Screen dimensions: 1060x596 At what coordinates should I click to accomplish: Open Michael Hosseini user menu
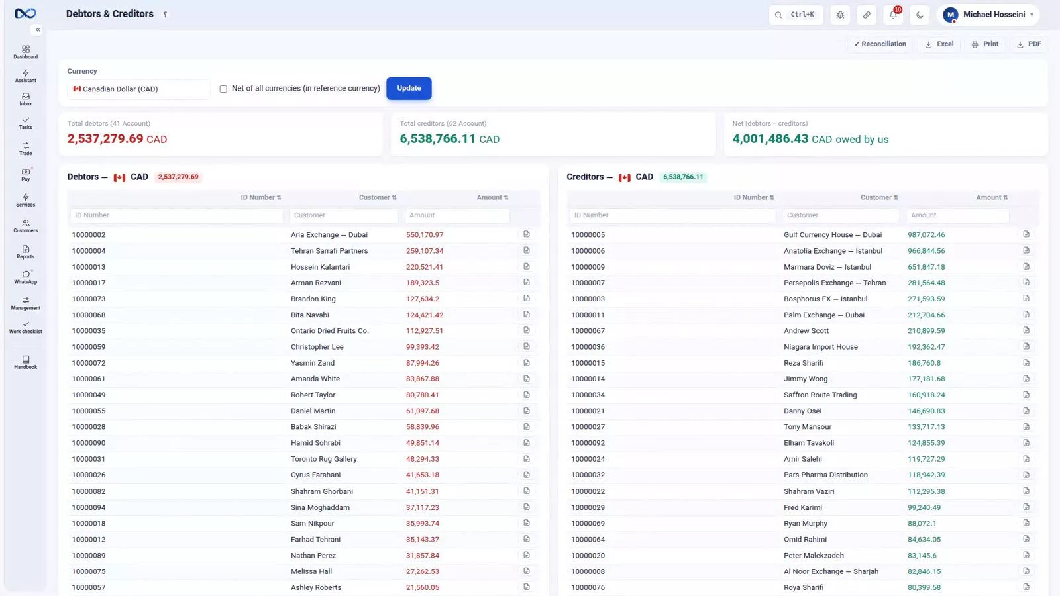[x=988, y=15]
